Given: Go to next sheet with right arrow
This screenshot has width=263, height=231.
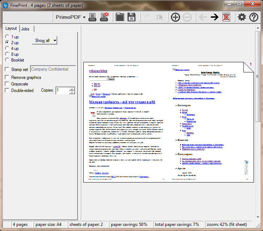Looking at the screenshot, I should pos(214,17).
